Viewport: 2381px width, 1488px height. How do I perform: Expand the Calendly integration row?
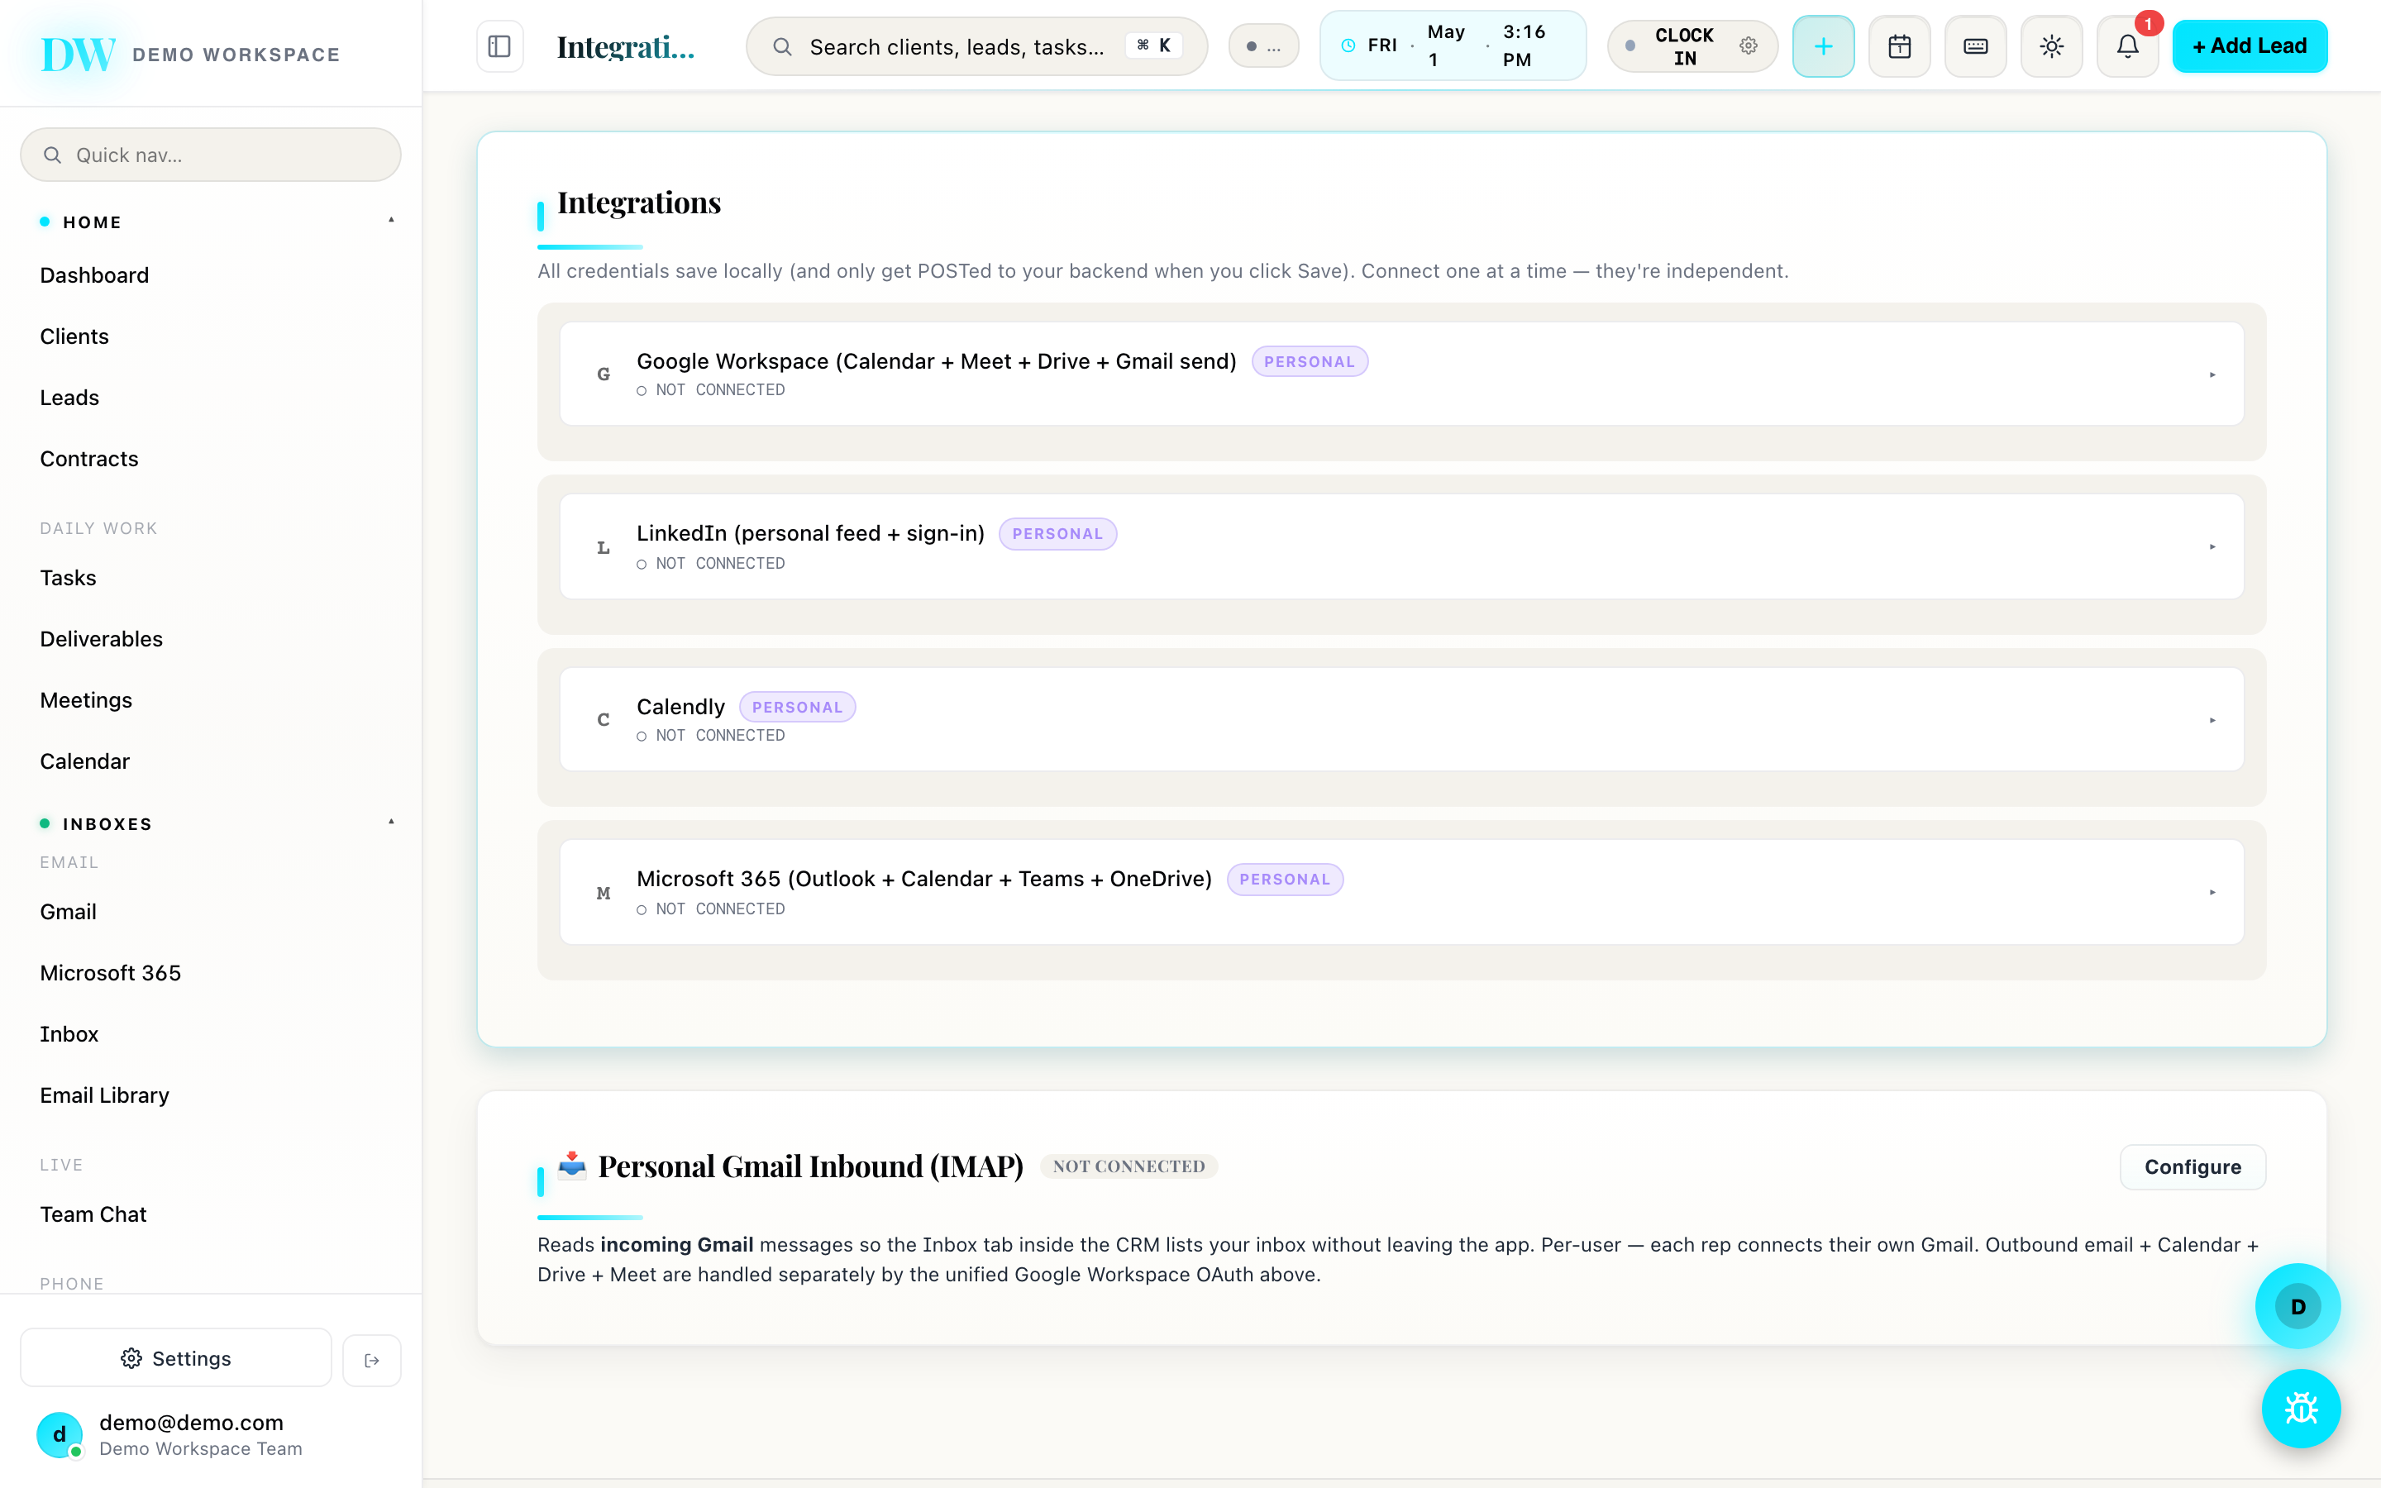pos(1401,719)
